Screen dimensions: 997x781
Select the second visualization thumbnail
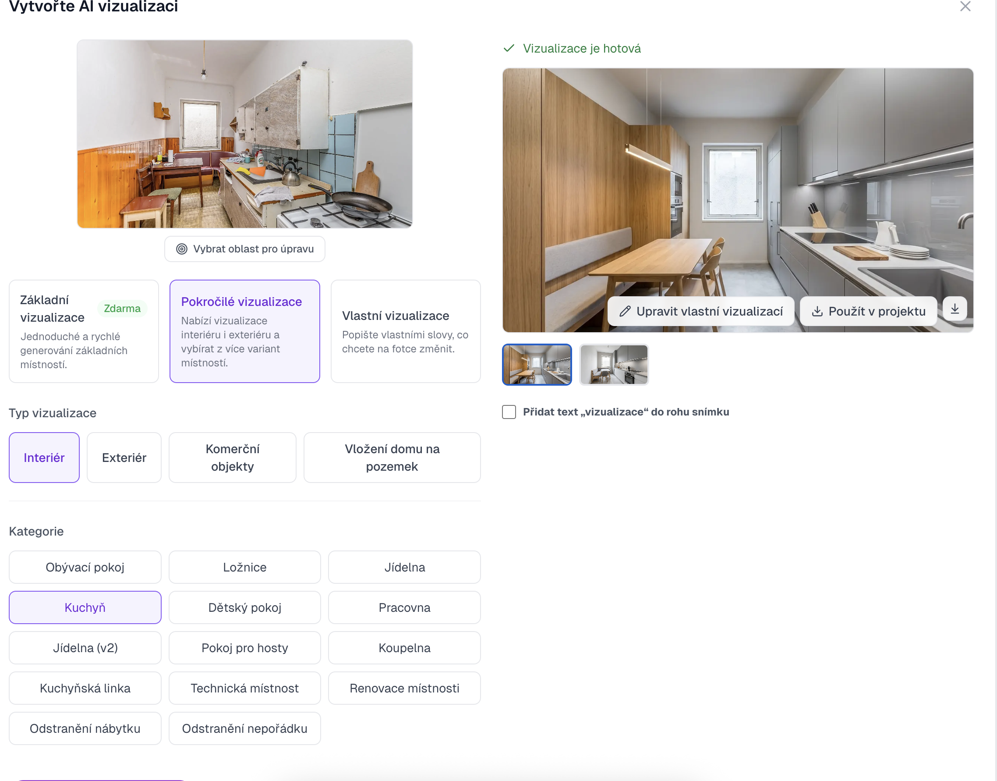pyautogui.click(x=614, y=365)
